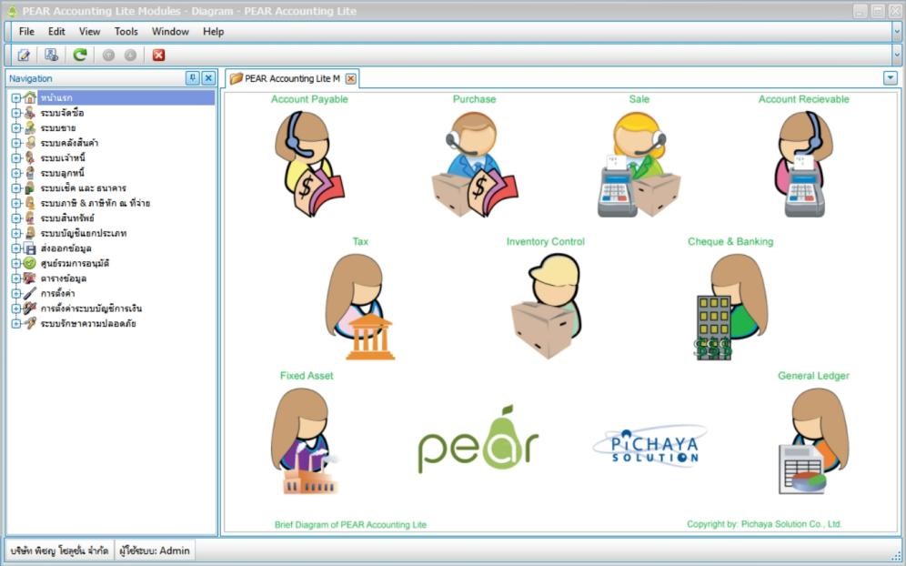Open the Tax module icon

coord(360,307)
